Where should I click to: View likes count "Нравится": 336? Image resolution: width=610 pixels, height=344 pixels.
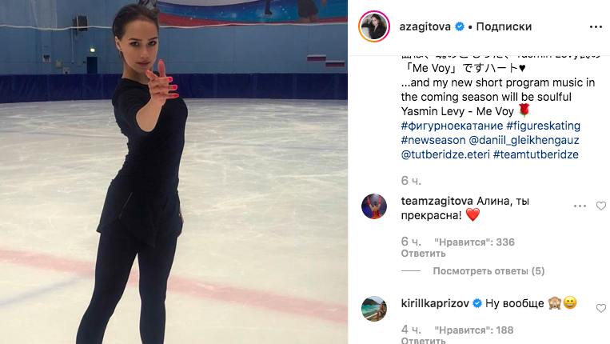(x=474, y=242)
